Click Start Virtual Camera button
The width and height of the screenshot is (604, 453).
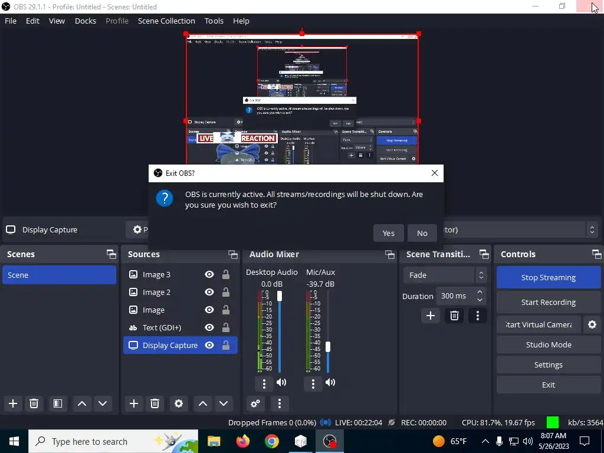[539, 325]
